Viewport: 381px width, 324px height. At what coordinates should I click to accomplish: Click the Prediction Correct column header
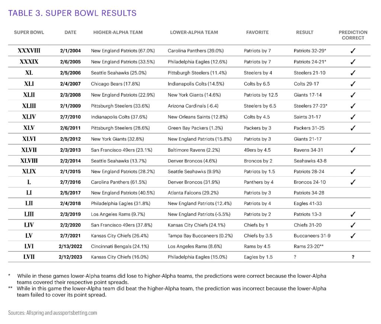point(353,35)
